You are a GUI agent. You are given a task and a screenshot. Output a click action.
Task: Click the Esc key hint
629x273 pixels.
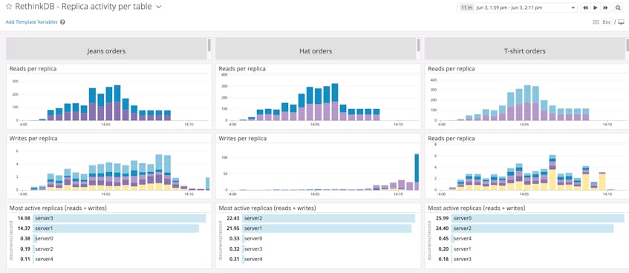[606, 22]
